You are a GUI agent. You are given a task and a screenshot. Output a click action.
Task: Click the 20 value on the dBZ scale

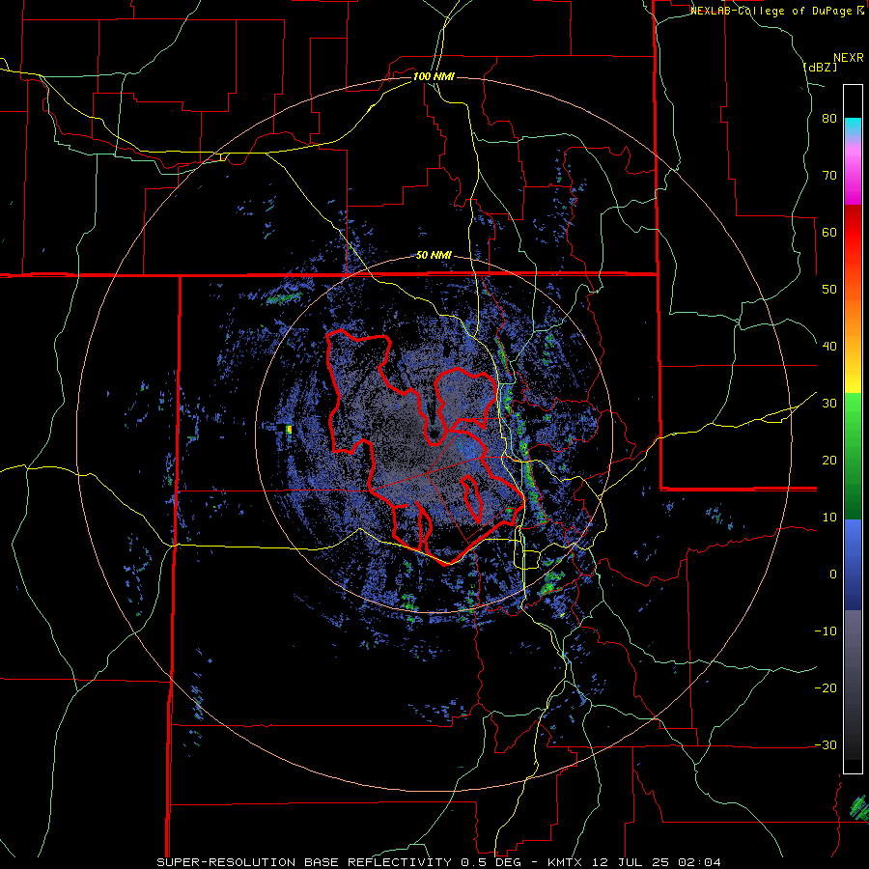tap(829, 461)
